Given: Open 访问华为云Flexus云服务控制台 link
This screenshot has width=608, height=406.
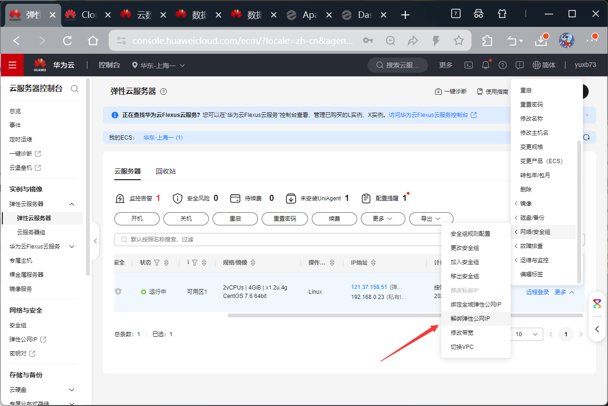Looking at the screenshot, I should (433, 115).
